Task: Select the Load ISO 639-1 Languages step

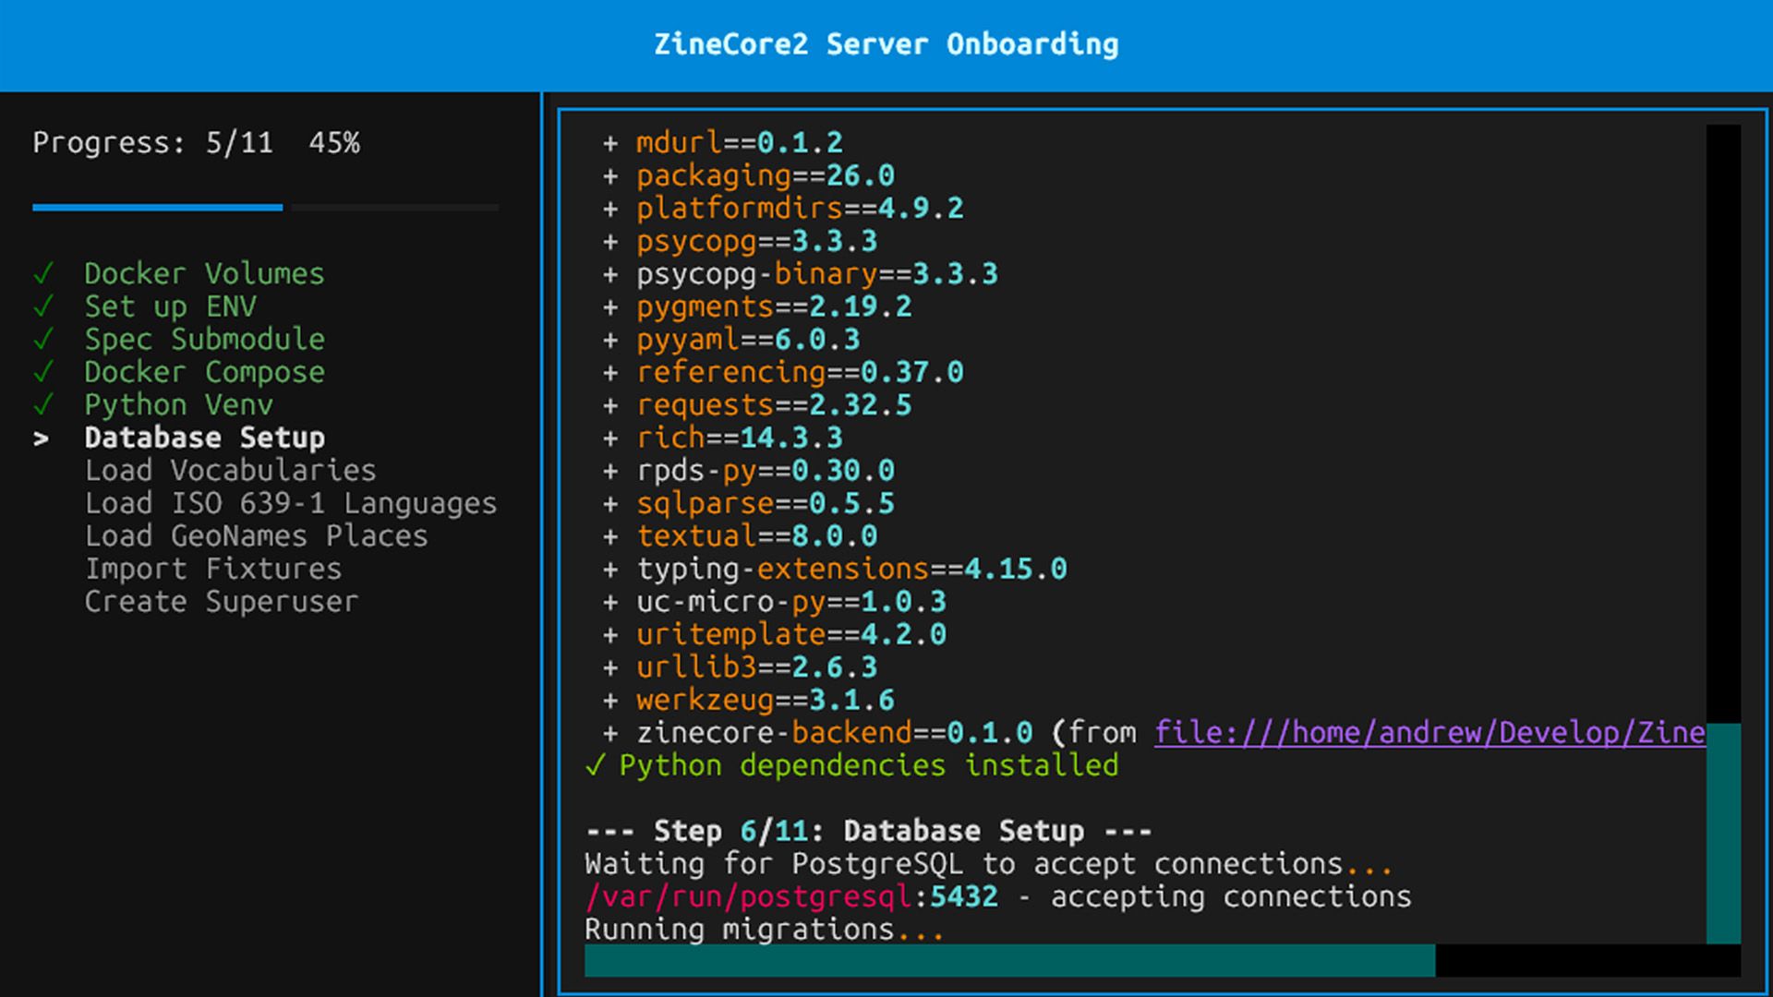Action: (x=291, y=503)
